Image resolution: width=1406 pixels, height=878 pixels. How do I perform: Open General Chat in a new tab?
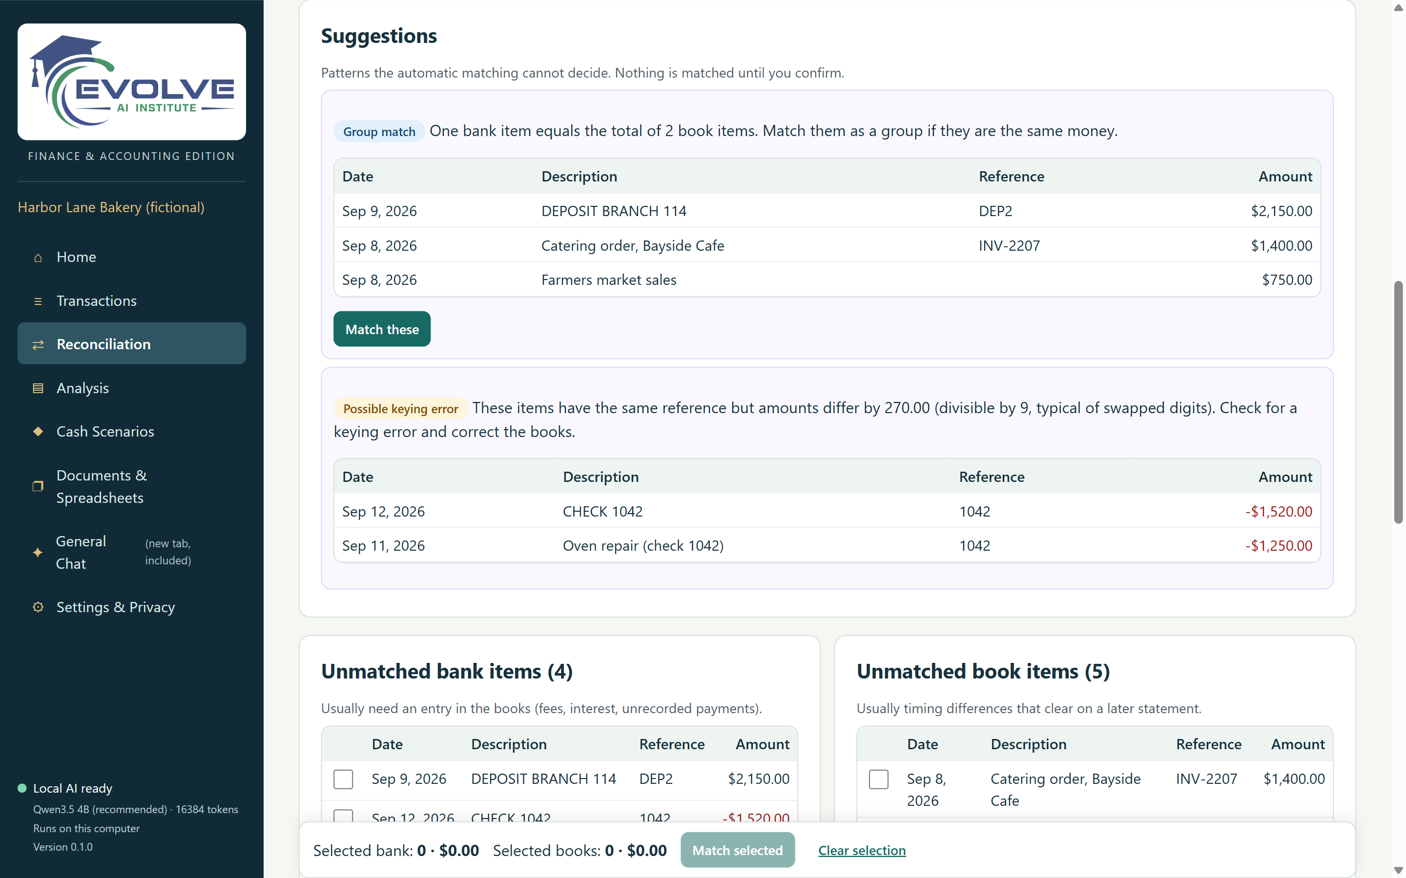132,552
